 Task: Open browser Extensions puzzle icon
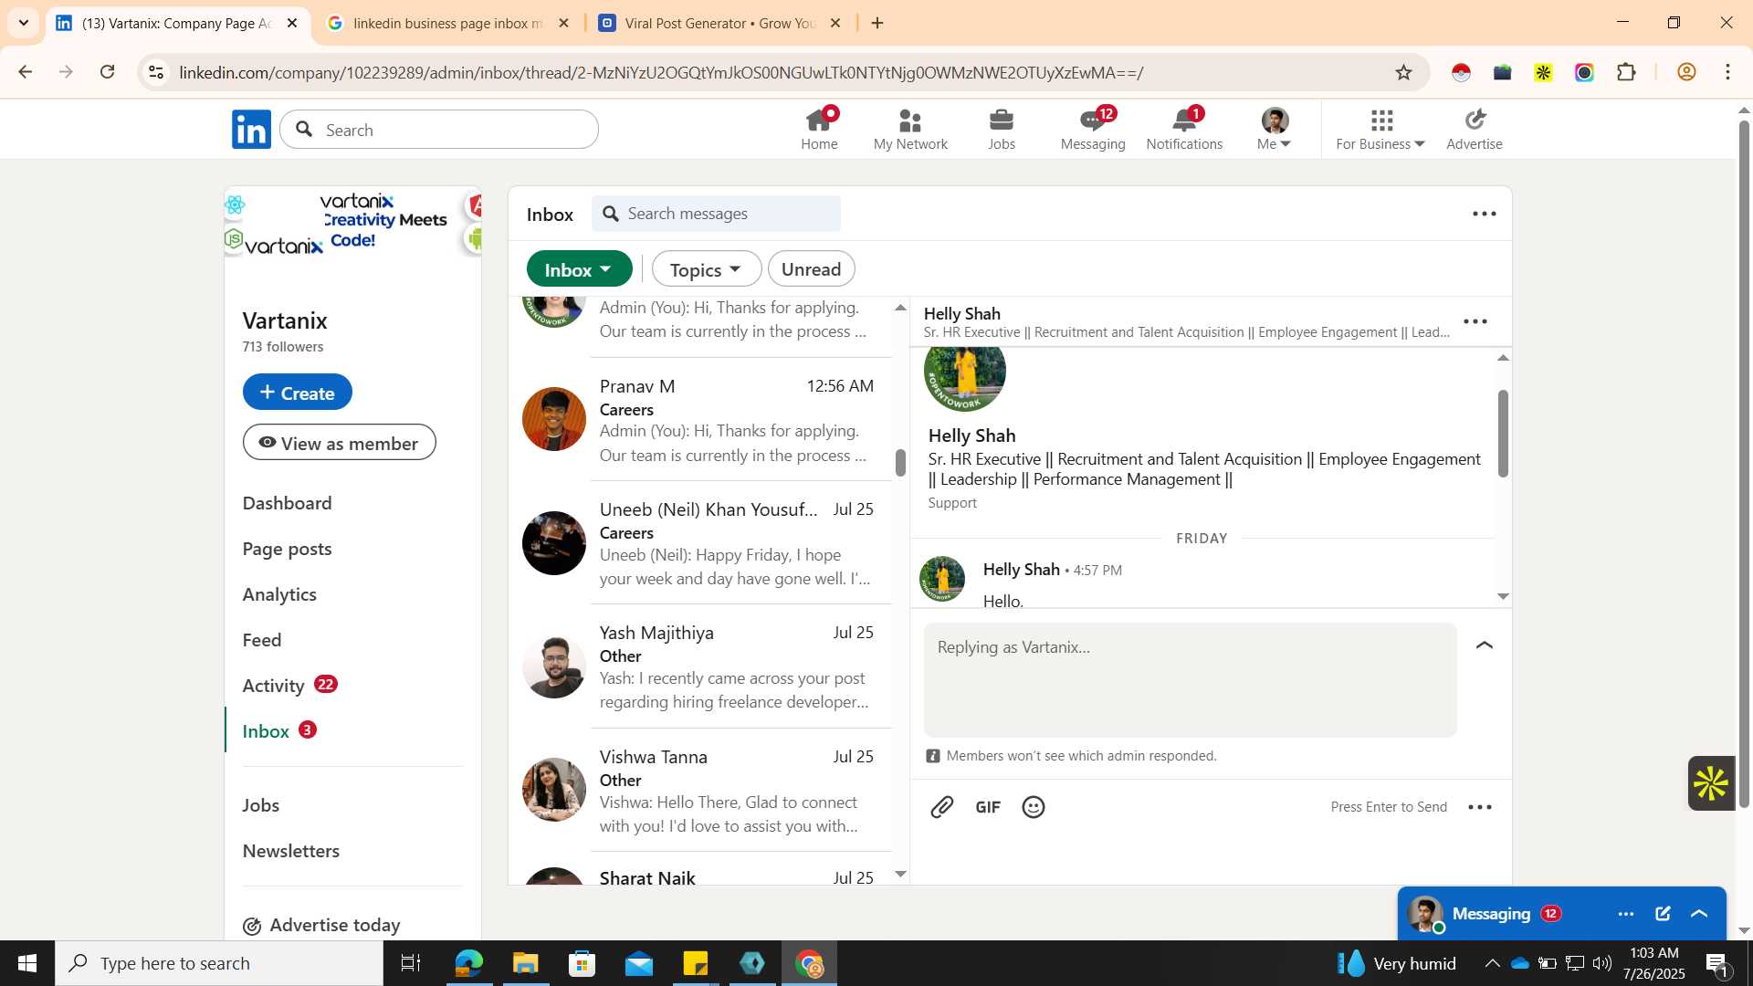point(1626,72)
